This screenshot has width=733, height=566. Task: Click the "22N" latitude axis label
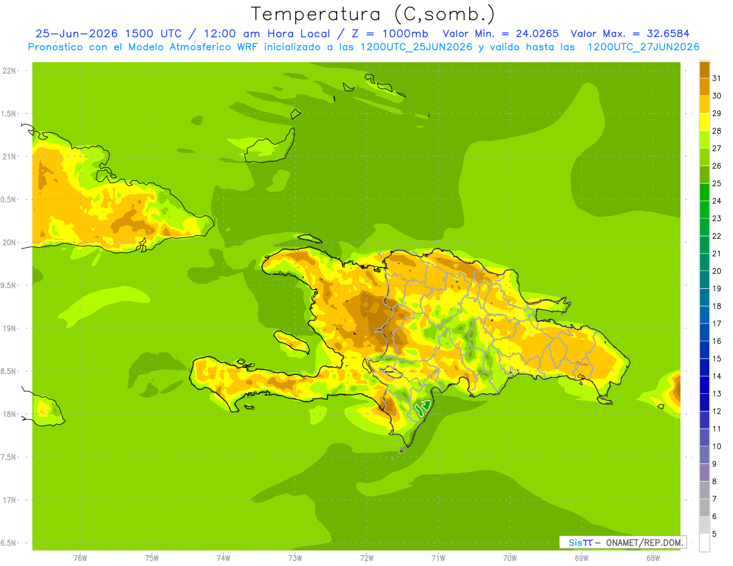(x=10, y=70)
